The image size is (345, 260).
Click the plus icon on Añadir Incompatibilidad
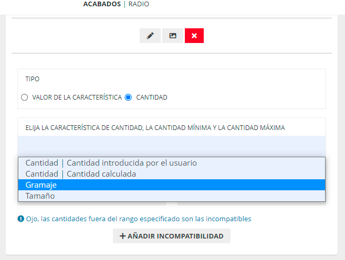(x=123, y=236)
